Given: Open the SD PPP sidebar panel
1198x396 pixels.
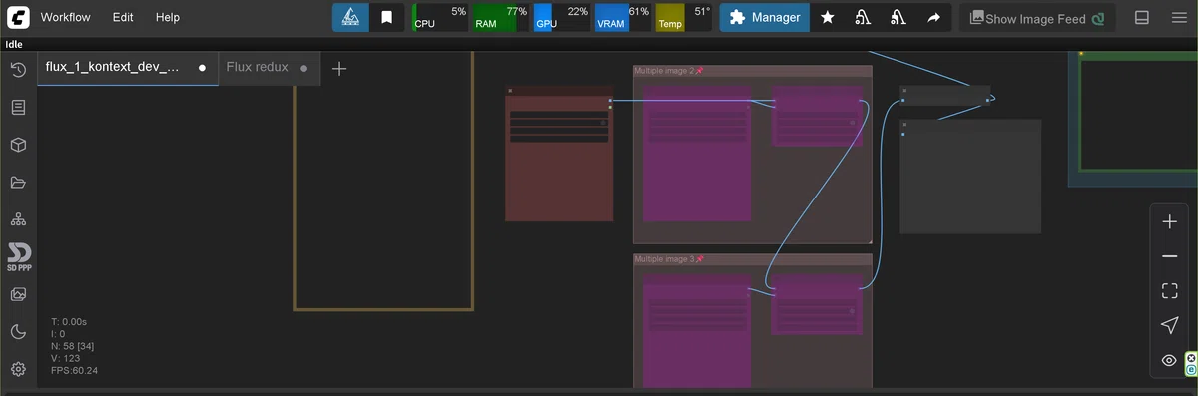Looking at the screenshot, I should [18, 257].
